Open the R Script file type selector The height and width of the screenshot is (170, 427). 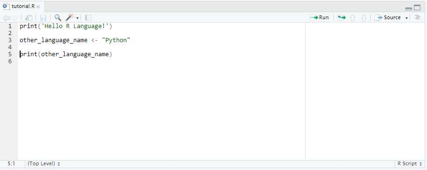tap(409, 164)
